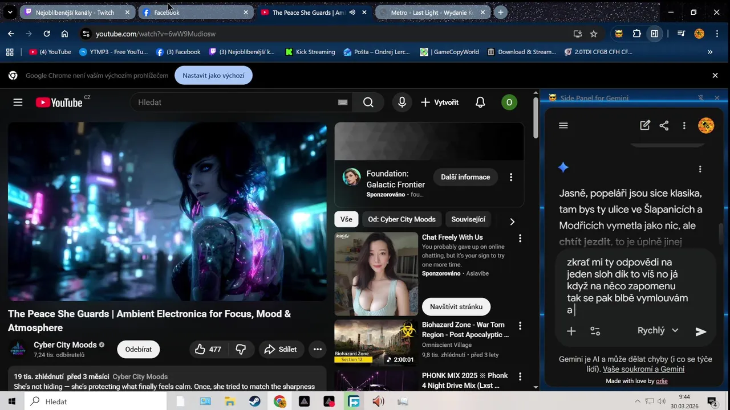Open options for Chat Freely With Us ad
This screenshot has width=730, height=410.
coord(520,238)
